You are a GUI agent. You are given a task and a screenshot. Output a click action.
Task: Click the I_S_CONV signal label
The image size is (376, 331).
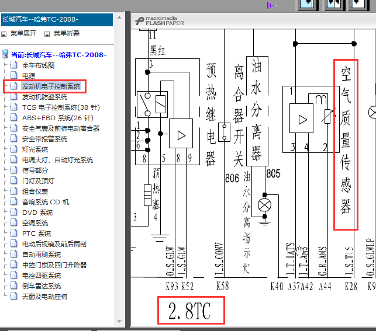219,259
